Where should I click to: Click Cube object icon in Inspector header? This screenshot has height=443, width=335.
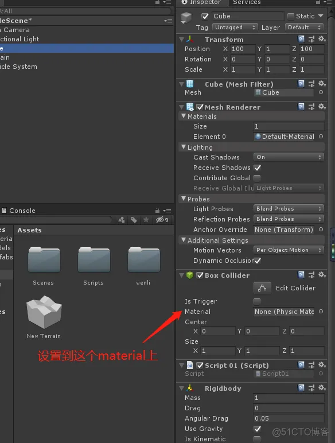tap(186, 18)
